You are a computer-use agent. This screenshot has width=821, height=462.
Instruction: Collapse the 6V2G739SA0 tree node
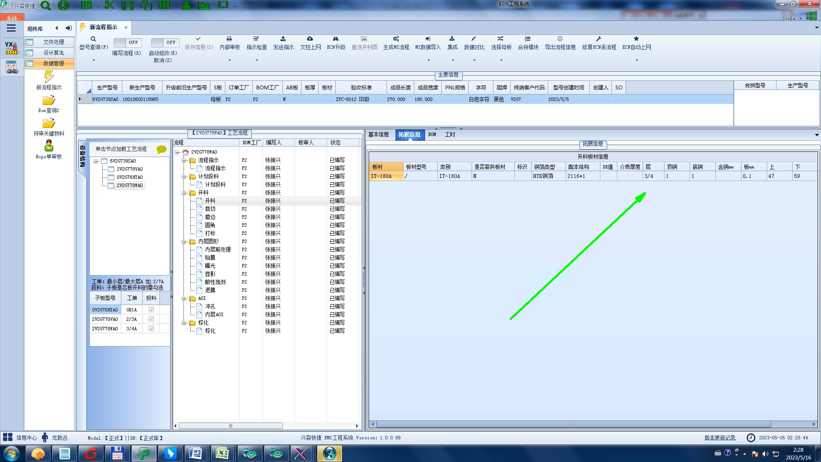(x=96, y=161)
